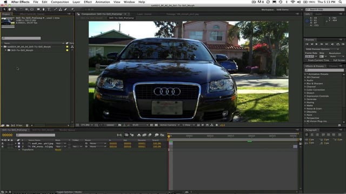Expand the Transform property group
Image resolution: width=346 pixels, height=194 pixels.
19,150
